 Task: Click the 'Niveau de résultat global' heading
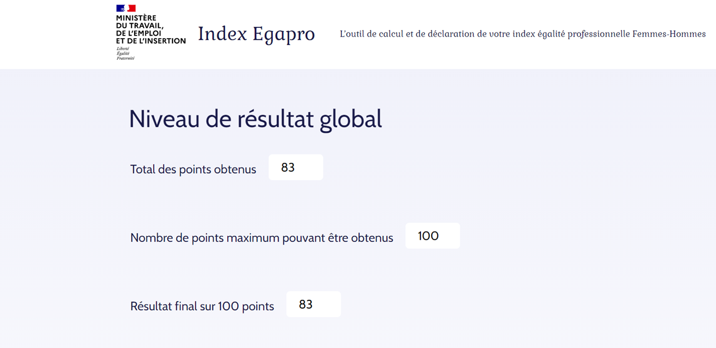pos(256,119)
